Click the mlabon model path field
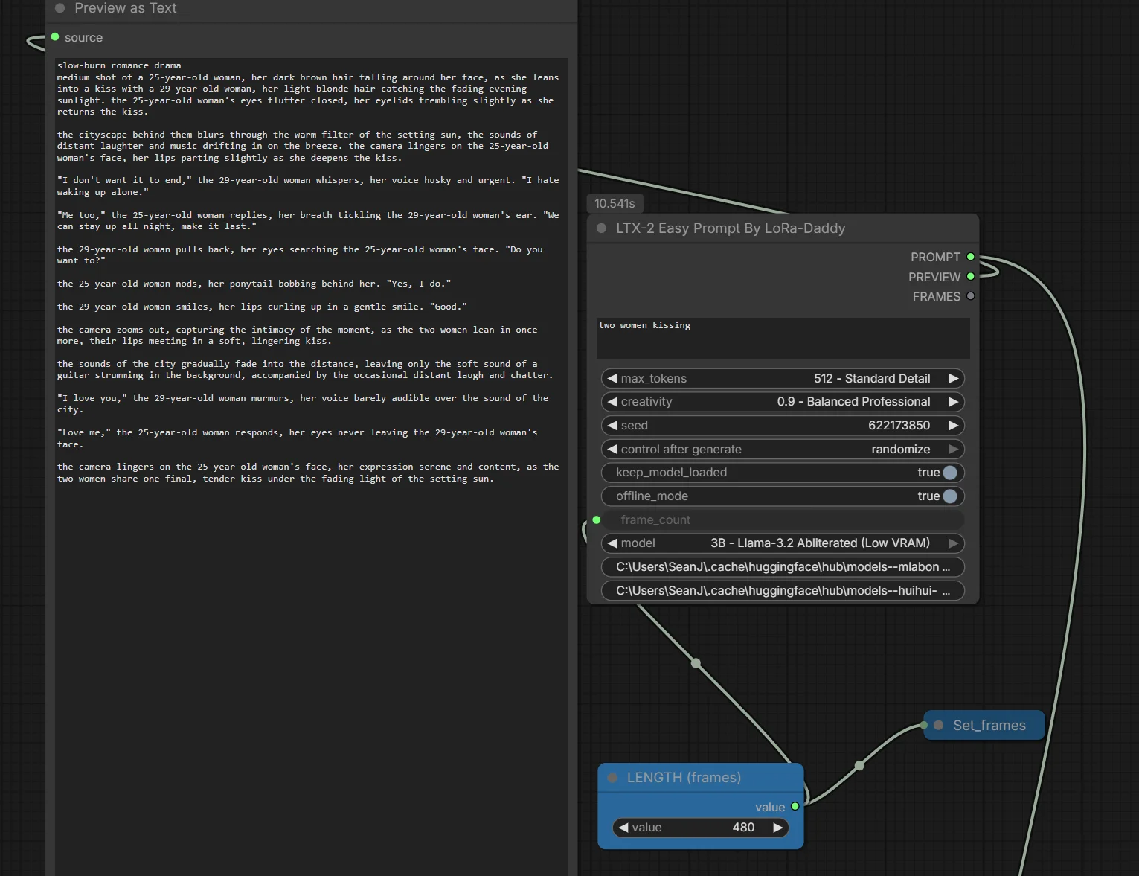This screenshot has width=1139, height=876. pyautogui.click(x=783, y=567)
